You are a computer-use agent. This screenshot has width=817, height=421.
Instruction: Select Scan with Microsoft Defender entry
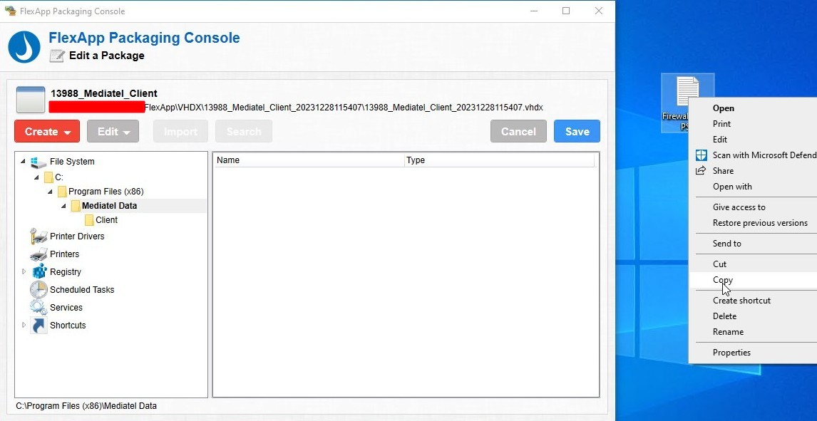point(753,155)
